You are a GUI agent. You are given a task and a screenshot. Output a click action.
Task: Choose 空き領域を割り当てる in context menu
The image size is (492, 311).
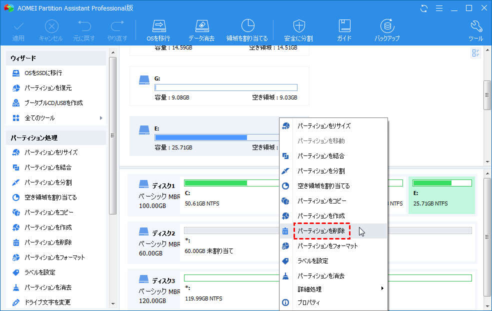[x=333, y=186]
